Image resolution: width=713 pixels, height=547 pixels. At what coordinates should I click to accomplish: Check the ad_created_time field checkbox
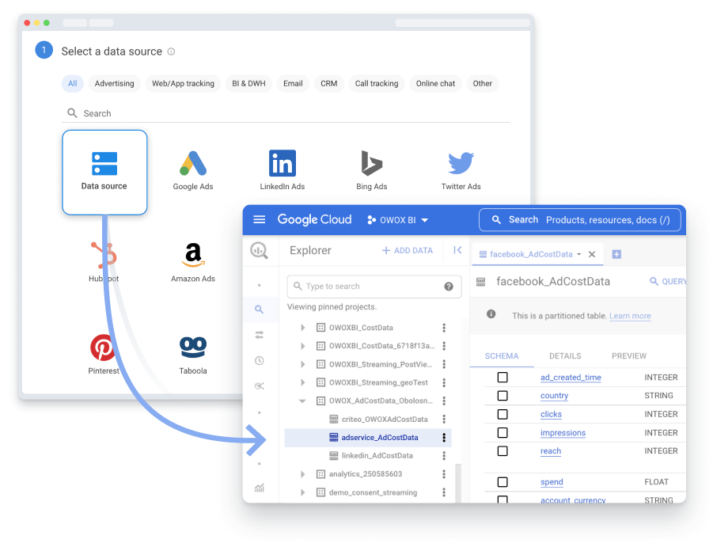tap(503, 378)
